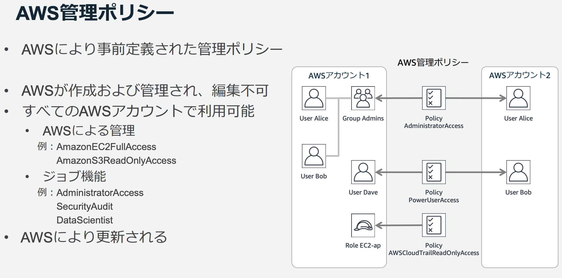Viewport: 562px width, 278px height.
Task: Click the example text AmazonS3ReadOnlyAccess
Action: pyautogui.click(x=116, y=160)
